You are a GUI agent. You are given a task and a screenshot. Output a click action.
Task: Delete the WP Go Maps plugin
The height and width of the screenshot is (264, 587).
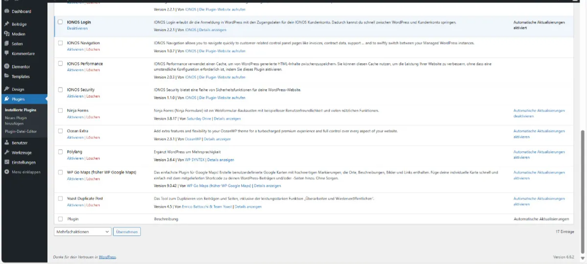(93, 179)
